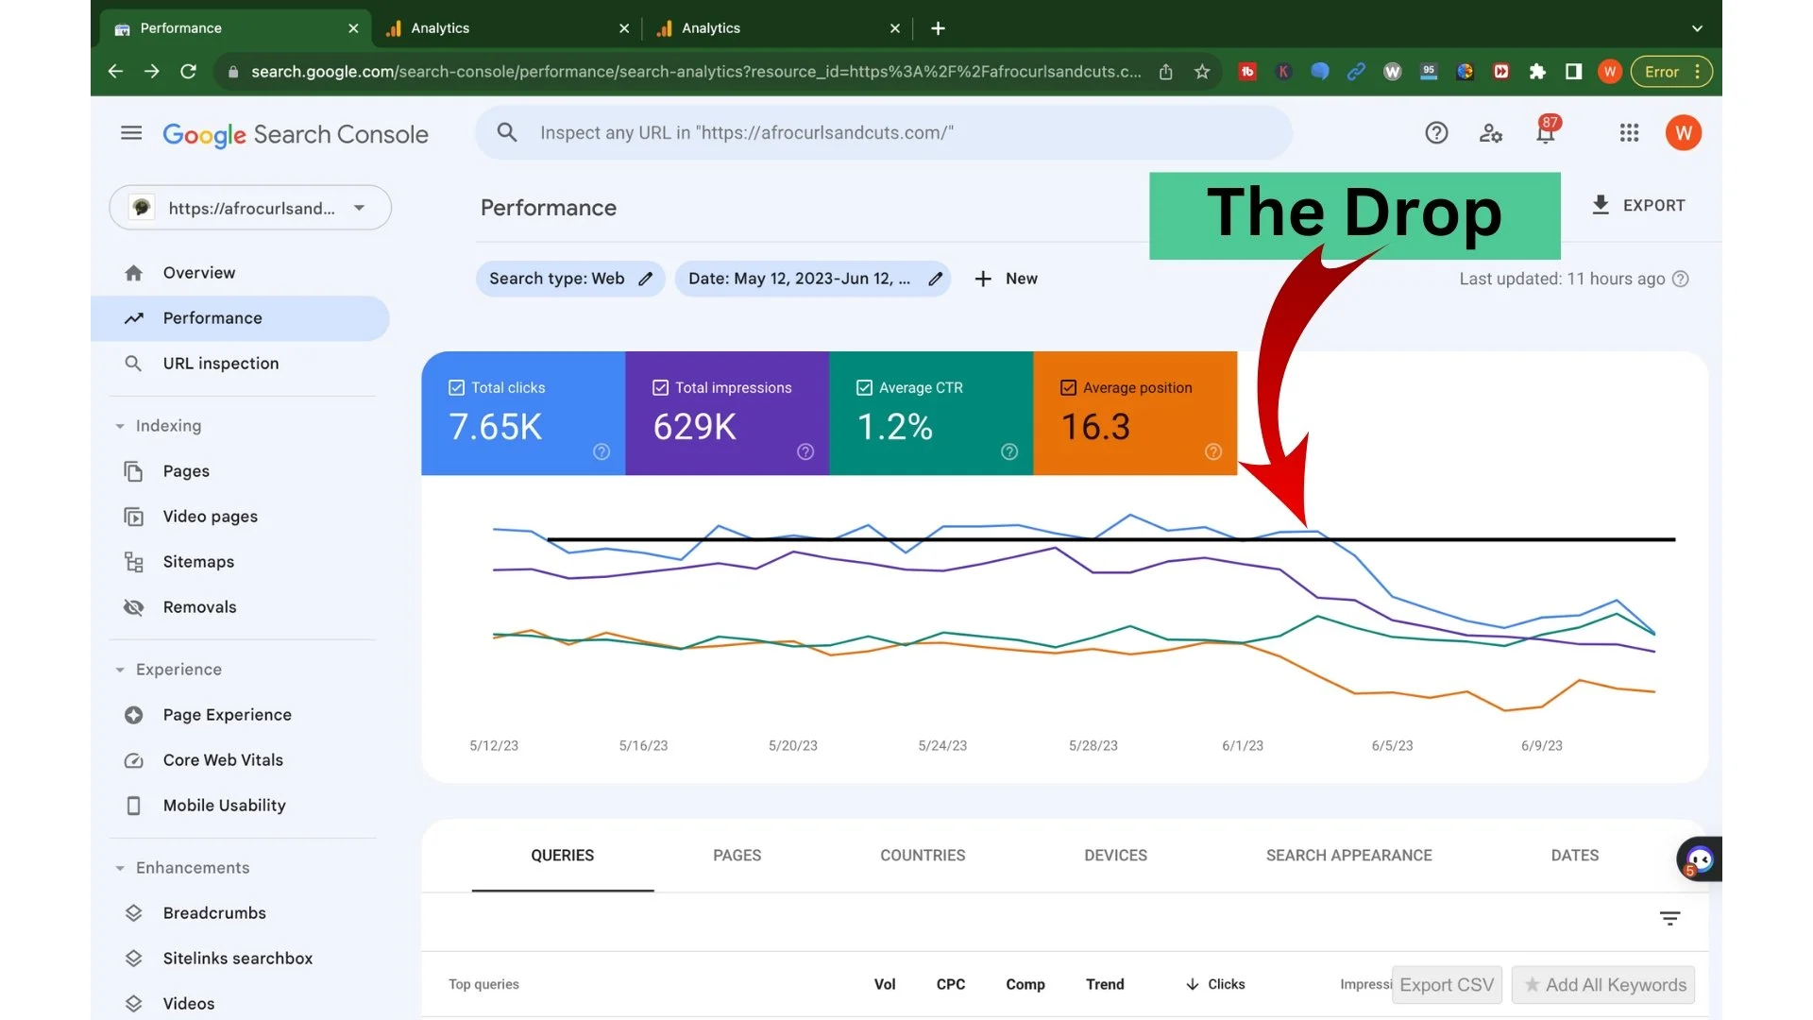This screenshot has width=1813, height=1020.
Task: Switch to the PAGES tab
Action: [x=737, y=856]
